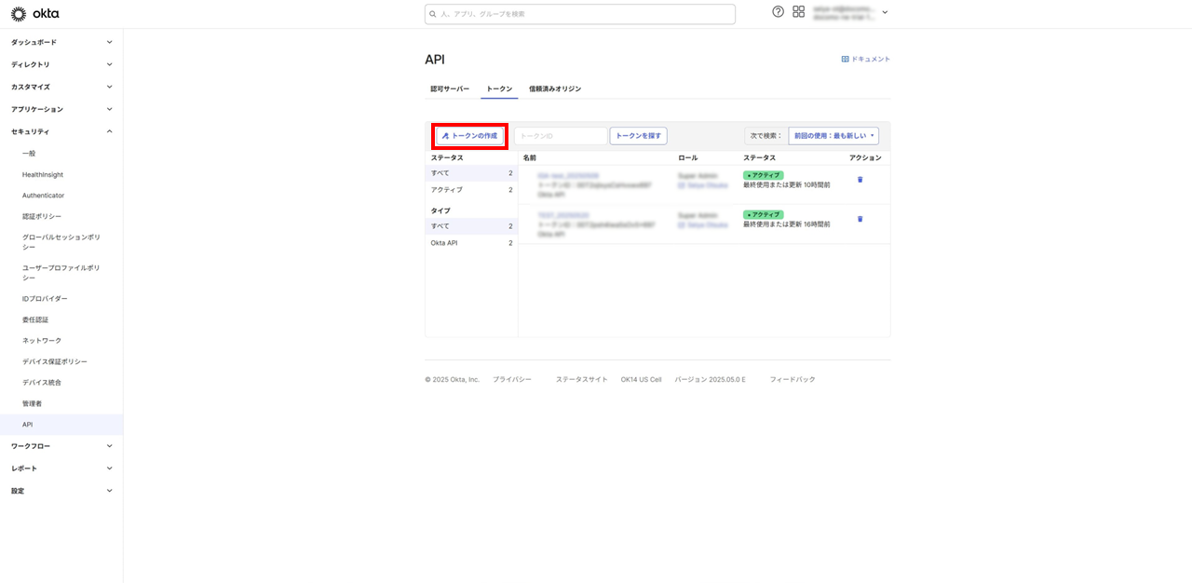Delete the first token with trash icon
Image resolution: width=1192 pixels, height=583 pixels.
(x=860, y=180)
